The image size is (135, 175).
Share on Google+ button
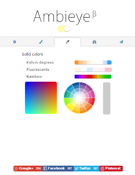click(x=28, y=169)
